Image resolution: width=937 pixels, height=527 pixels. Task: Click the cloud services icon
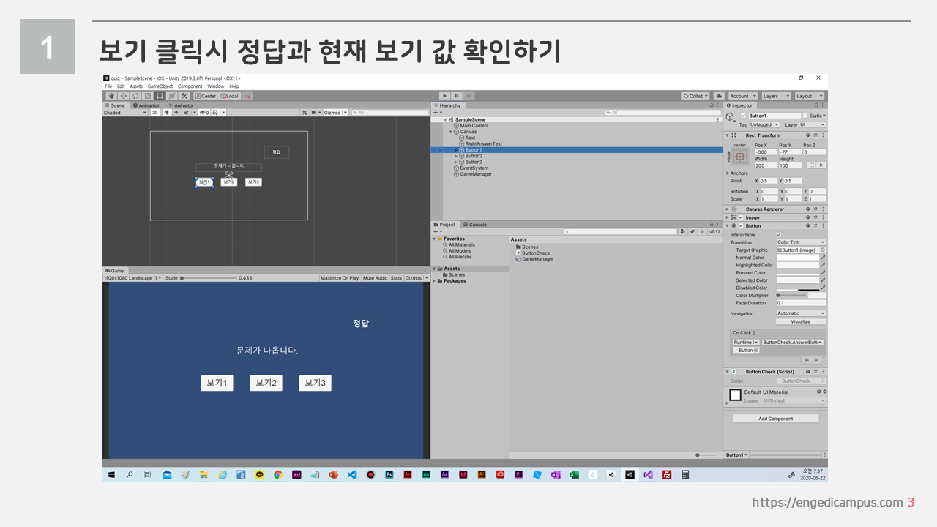719,96
